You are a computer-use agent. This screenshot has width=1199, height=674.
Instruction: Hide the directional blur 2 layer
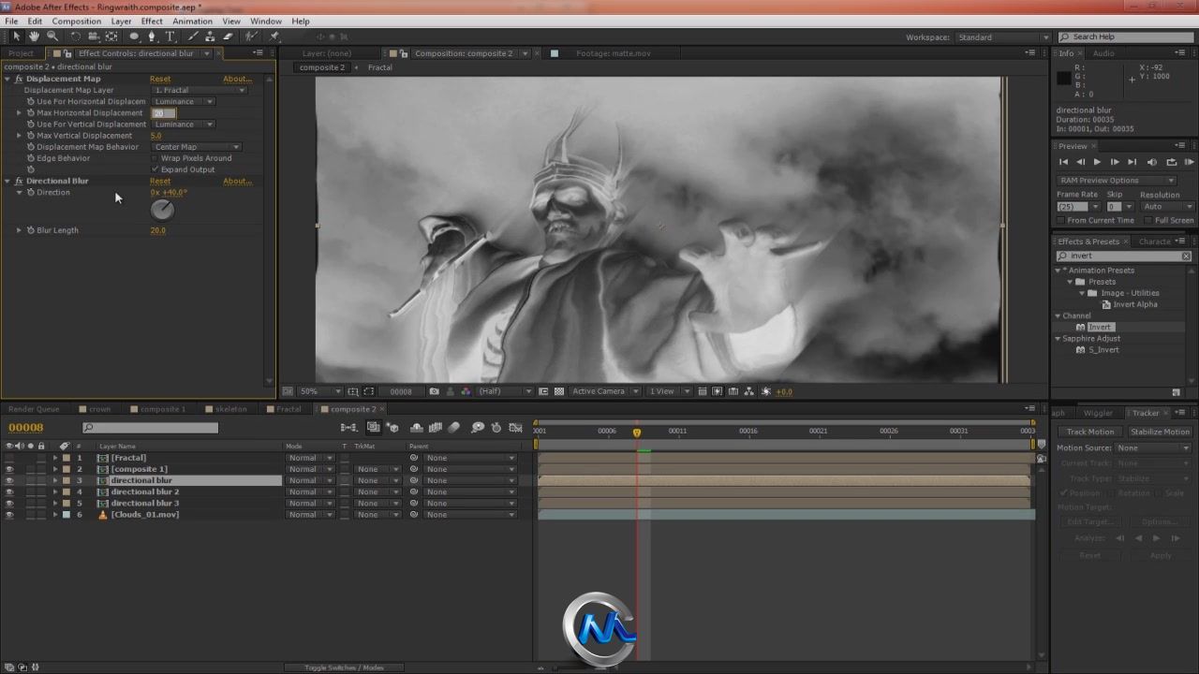(x=9, y=491)
